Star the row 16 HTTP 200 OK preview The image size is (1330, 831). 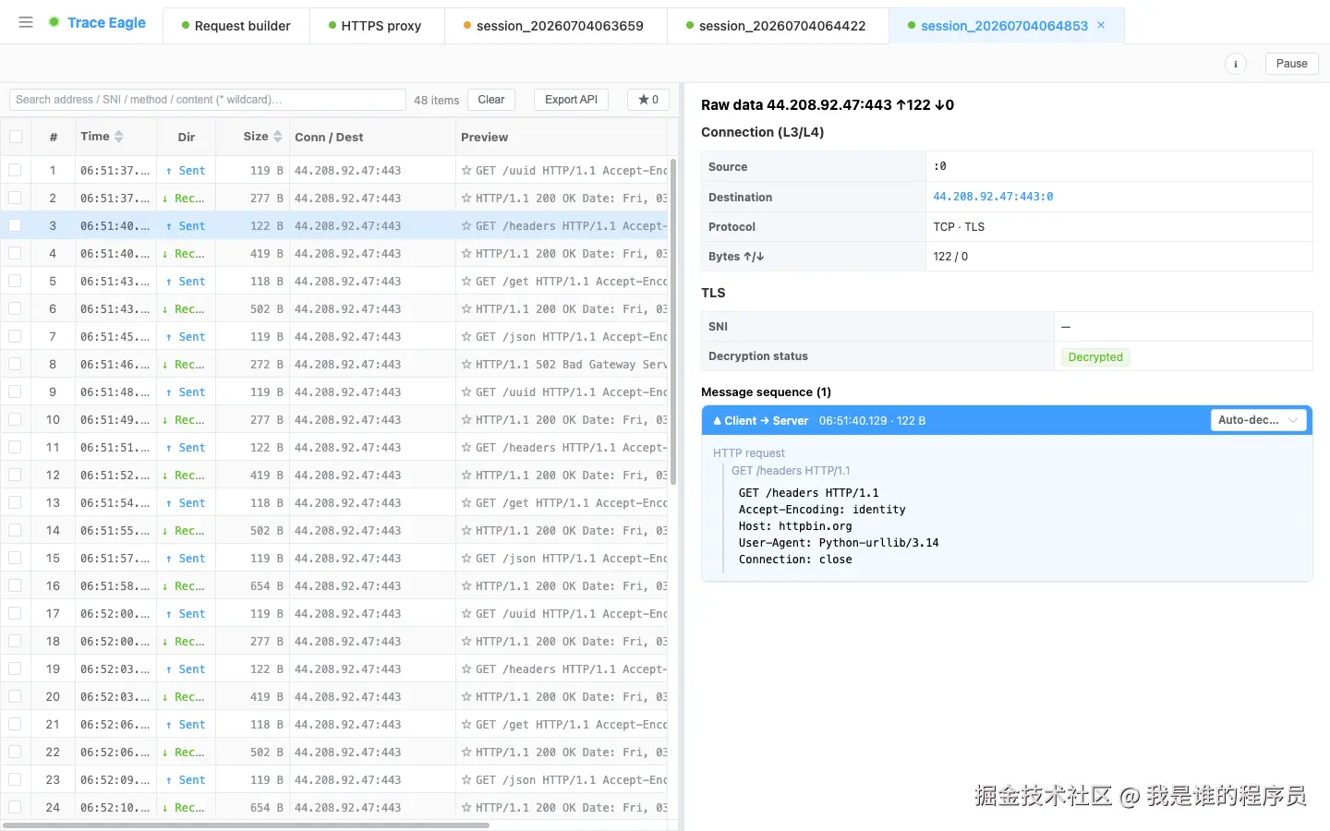466,586
